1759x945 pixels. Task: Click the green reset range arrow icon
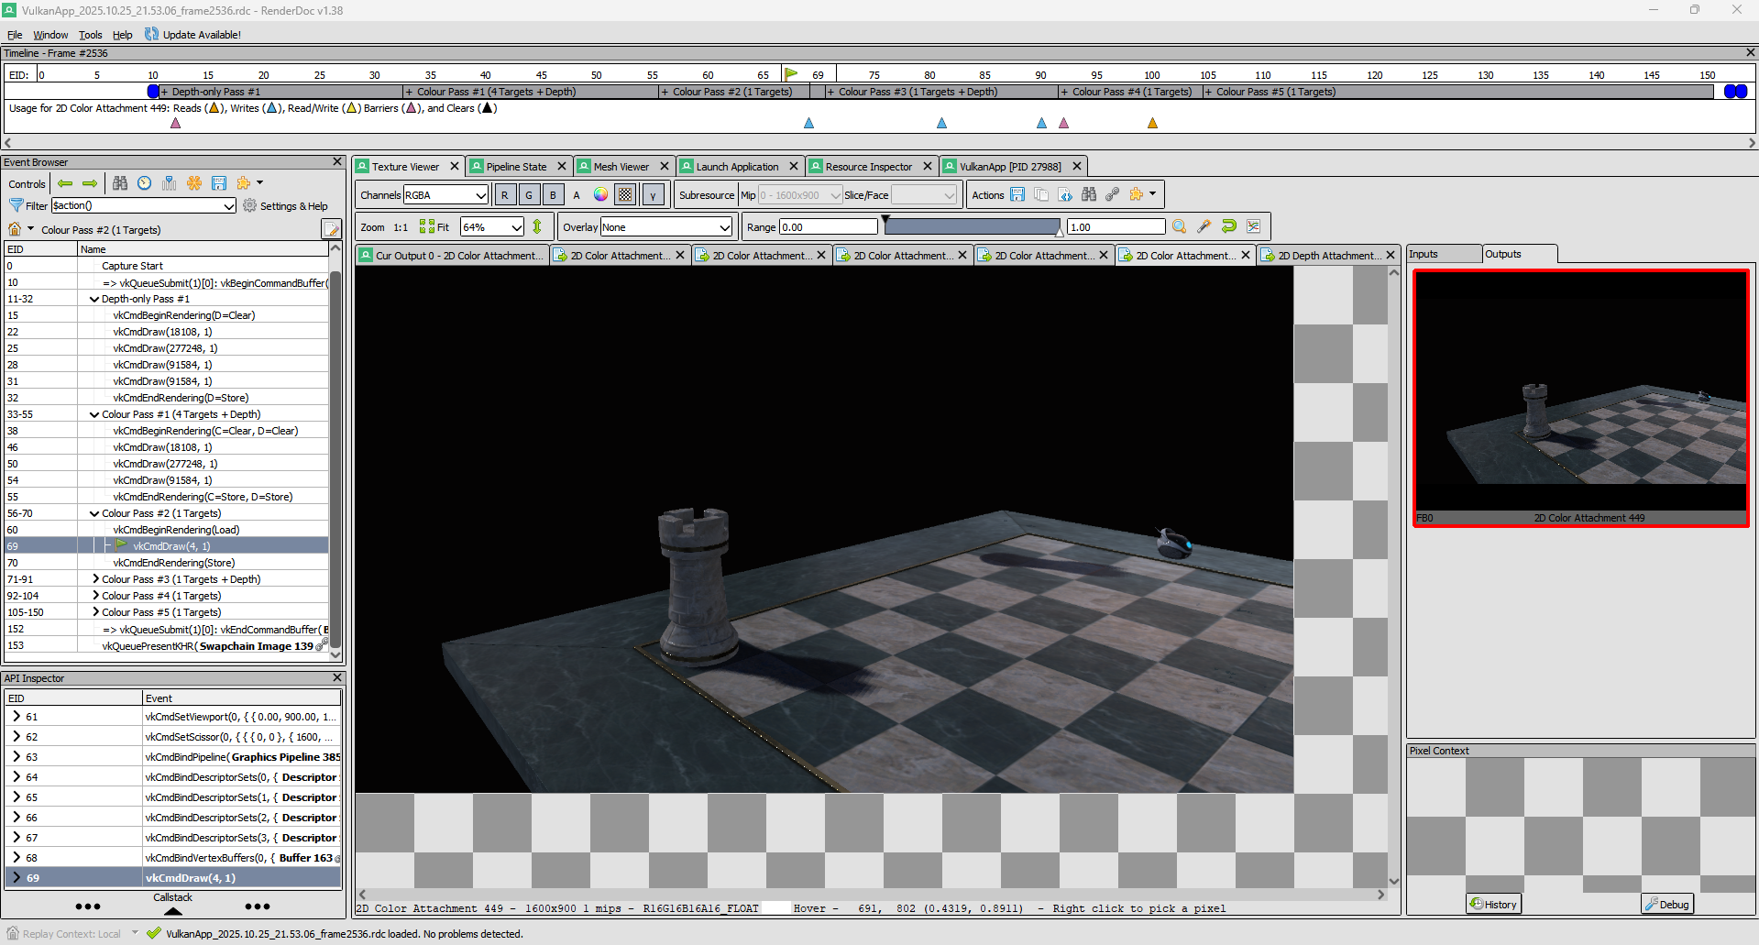(1229, 227)
